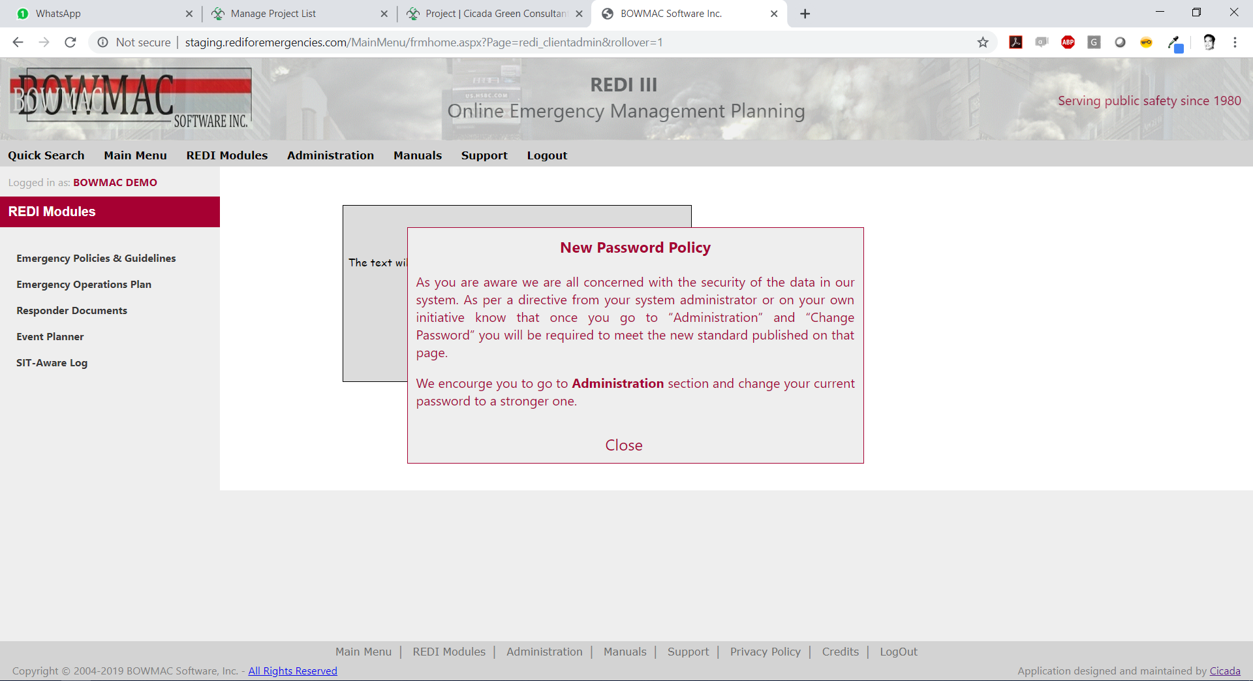Go back to the previous page
The width and height of the screenshot is (1253, 681).
(x=18, y=42)
